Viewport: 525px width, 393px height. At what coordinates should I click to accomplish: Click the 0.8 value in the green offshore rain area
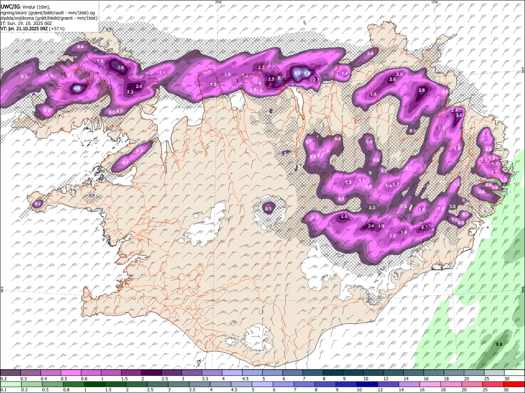coord(499,344)
